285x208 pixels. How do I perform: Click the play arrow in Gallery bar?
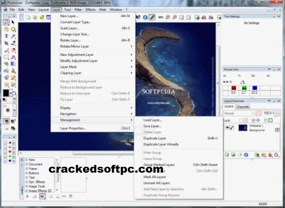[28, 196]
